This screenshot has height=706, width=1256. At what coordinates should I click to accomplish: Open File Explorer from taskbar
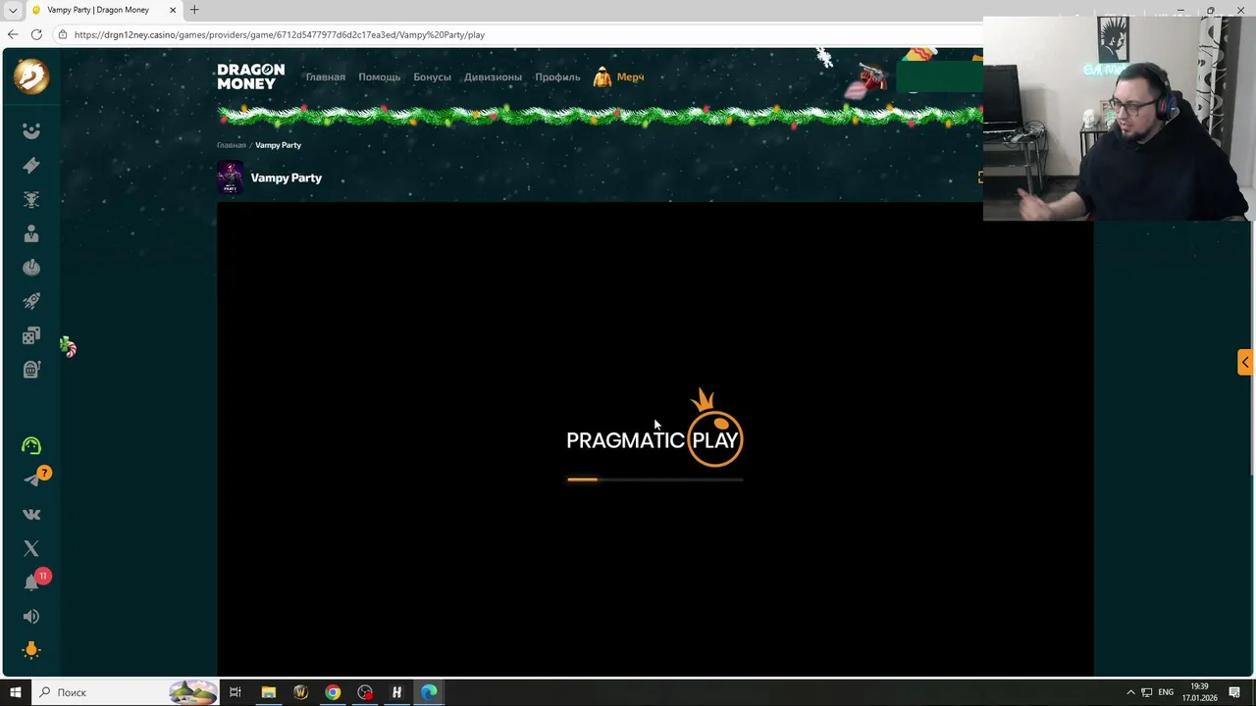click(268, 692)
